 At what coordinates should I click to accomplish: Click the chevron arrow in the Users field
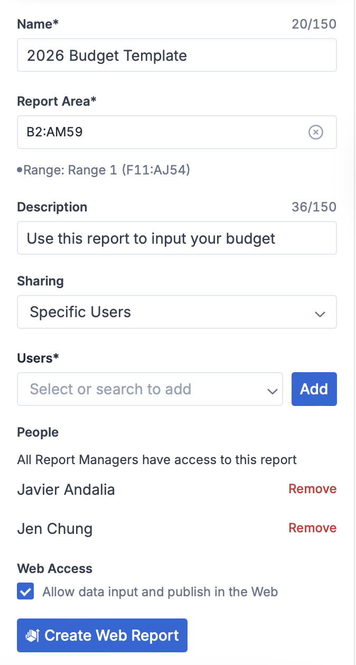(272, 391)
